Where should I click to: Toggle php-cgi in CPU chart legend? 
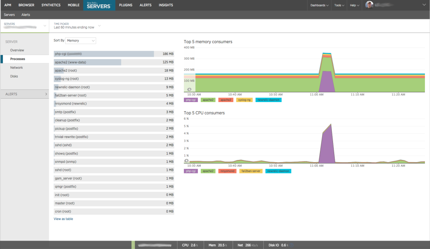191,171
